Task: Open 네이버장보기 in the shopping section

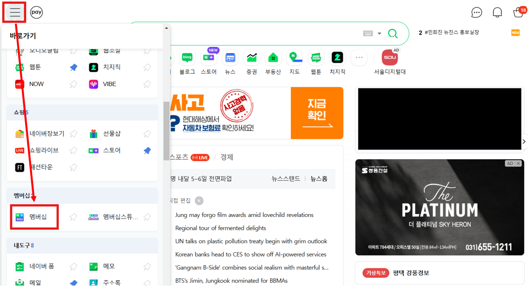Action: pyautogui.click(x=40, y=134)
